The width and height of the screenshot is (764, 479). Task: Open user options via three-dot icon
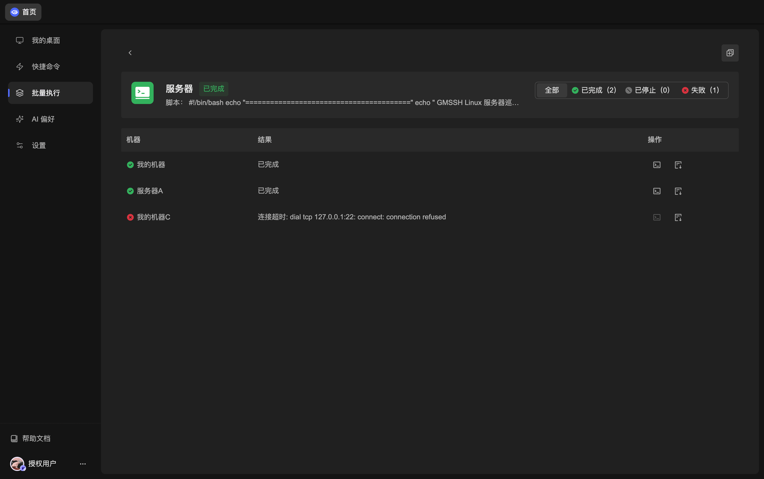click(x=83, y=464)
